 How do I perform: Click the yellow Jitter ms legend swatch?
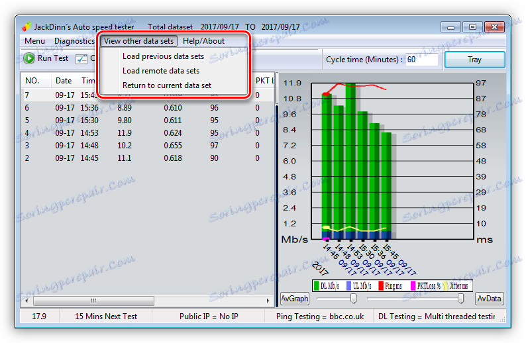click(445, 285)
